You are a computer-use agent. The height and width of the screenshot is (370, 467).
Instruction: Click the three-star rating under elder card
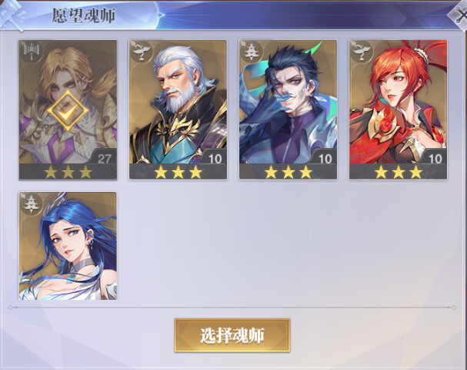(178, 172)
